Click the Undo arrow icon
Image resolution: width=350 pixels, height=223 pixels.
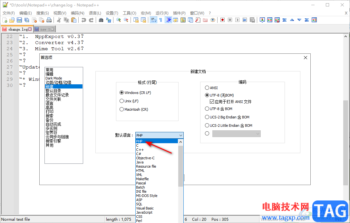84,20
